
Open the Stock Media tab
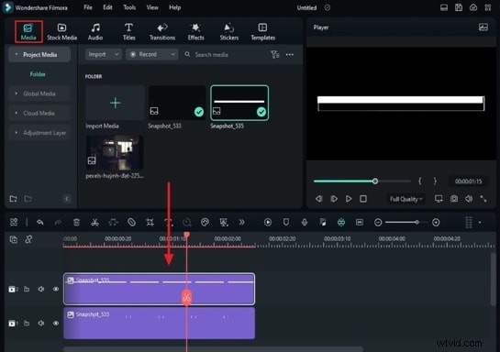tap(61, 32)
